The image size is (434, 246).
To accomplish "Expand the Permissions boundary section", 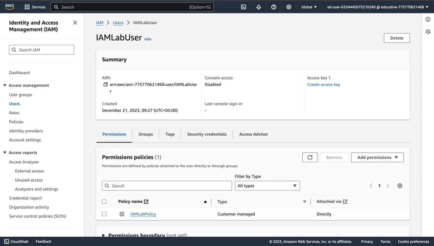I will tap(103, 235).
